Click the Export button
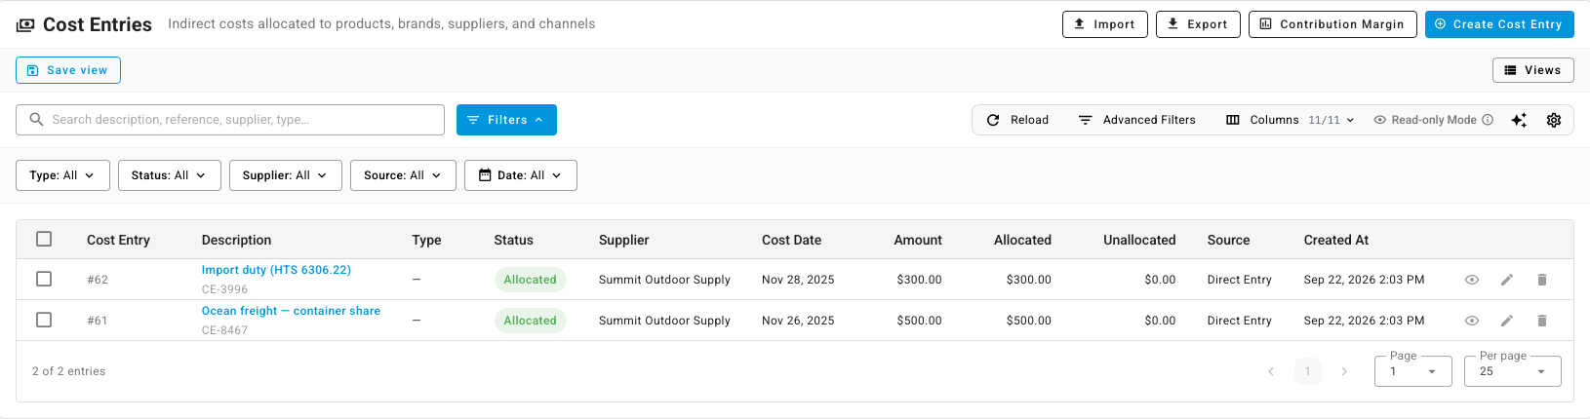Screen dimensions: 1590x419 tap(1198, 24)
